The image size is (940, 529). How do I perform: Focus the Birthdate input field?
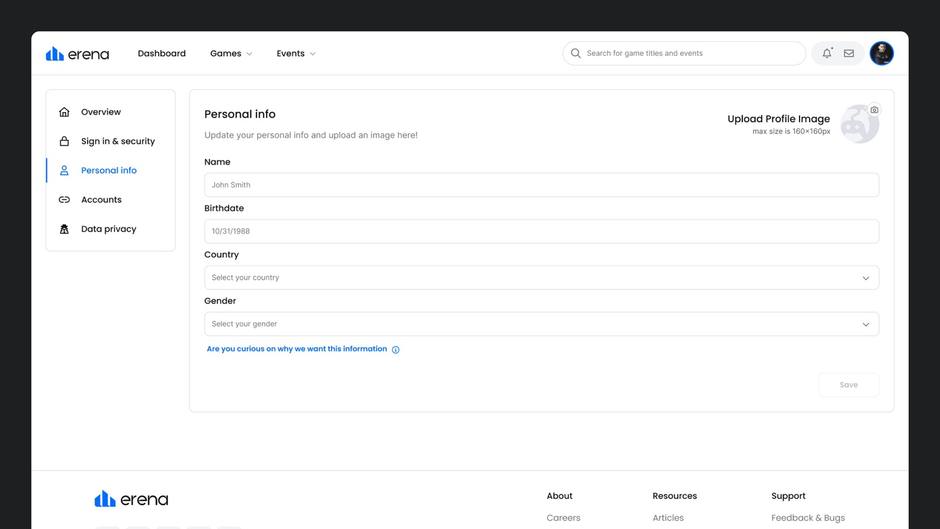pyautogui.click(x=542, y=232)
